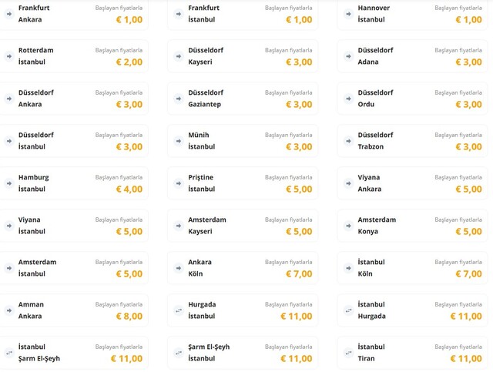Click € 11,00 price for Şarm El-Şeyh–İstanbul
Screen dimensions: 493x372
tap(291, 358)
